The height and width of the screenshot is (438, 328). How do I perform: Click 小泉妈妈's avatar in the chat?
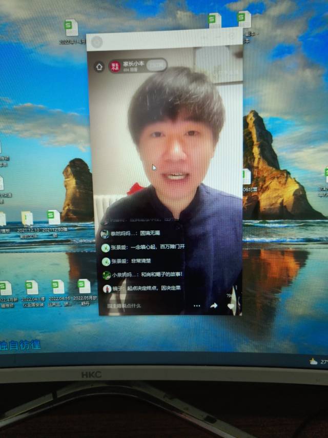tap(107, 275)
